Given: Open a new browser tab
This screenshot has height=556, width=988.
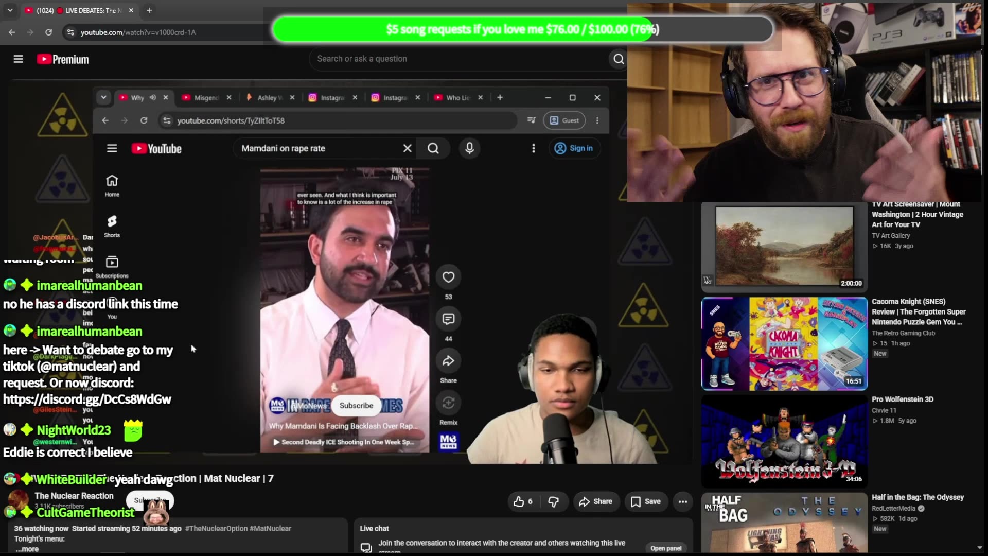Looking at the screenshot, I should click(149, 10).
